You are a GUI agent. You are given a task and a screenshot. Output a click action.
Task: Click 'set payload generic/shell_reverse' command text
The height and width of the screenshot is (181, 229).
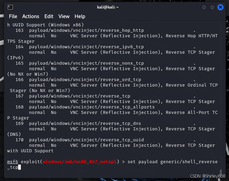click(x=173, y=162)
